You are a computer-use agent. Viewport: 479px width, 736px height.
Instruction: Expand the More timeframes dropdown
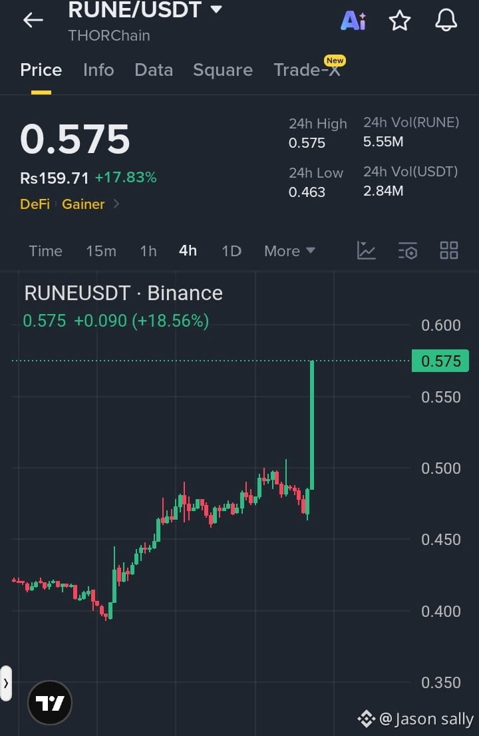click(289, 251)
